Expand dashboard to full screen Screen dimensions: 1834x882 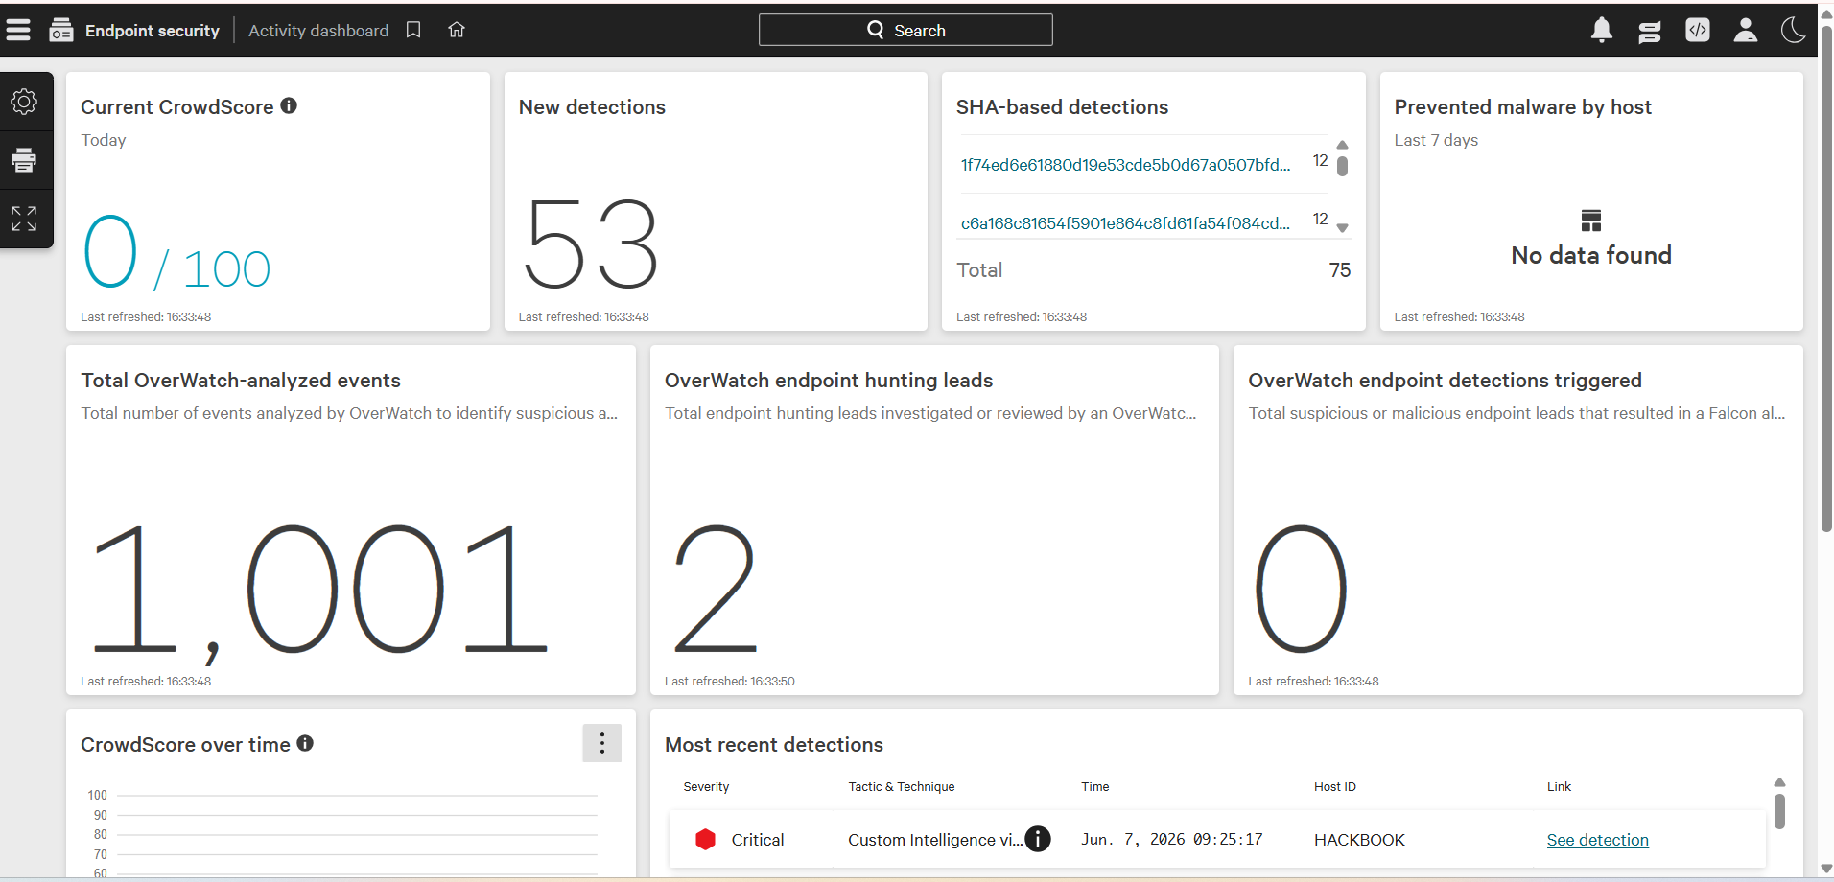point(24,219)
